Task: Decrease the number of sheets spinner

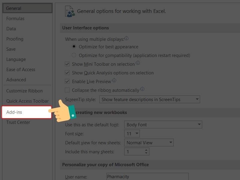Action: 146,153
